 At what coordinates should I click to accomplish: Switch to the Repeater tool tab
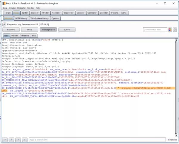(x=56, y=13)
